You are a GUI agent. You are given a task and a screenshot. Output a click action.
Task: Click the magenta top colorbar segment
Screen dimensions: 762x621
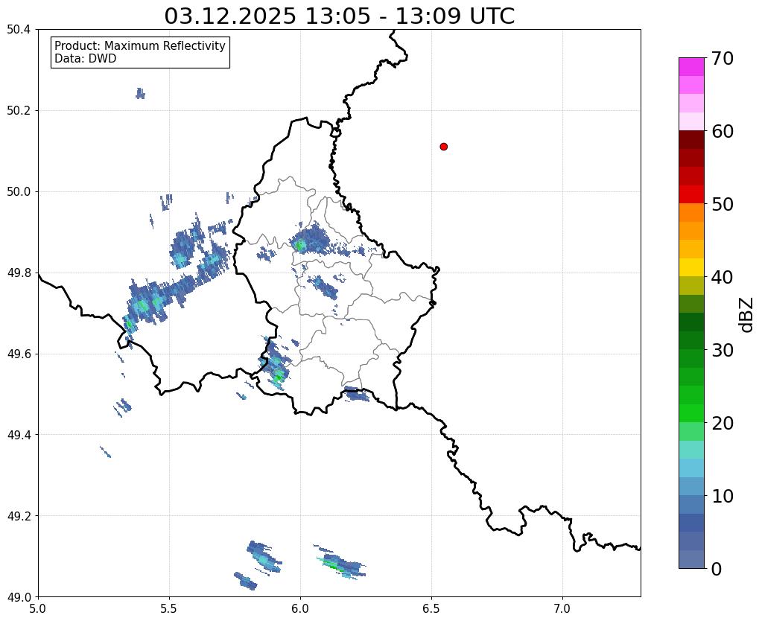pyautogui.click(x=691, y=67)
